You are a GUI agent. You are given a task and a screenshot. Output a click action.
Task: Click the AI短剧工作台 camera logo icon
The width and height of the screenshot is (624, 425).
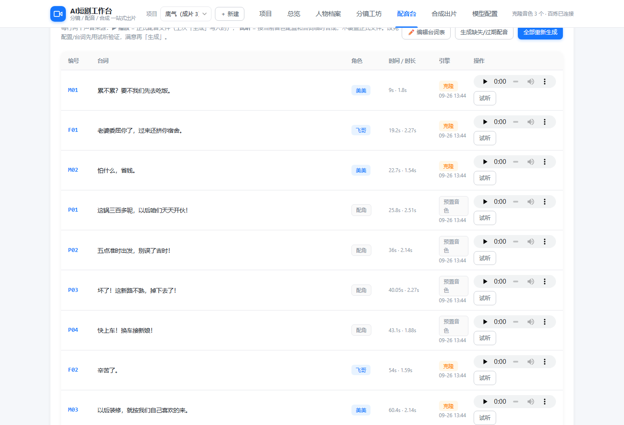[58, 14]
